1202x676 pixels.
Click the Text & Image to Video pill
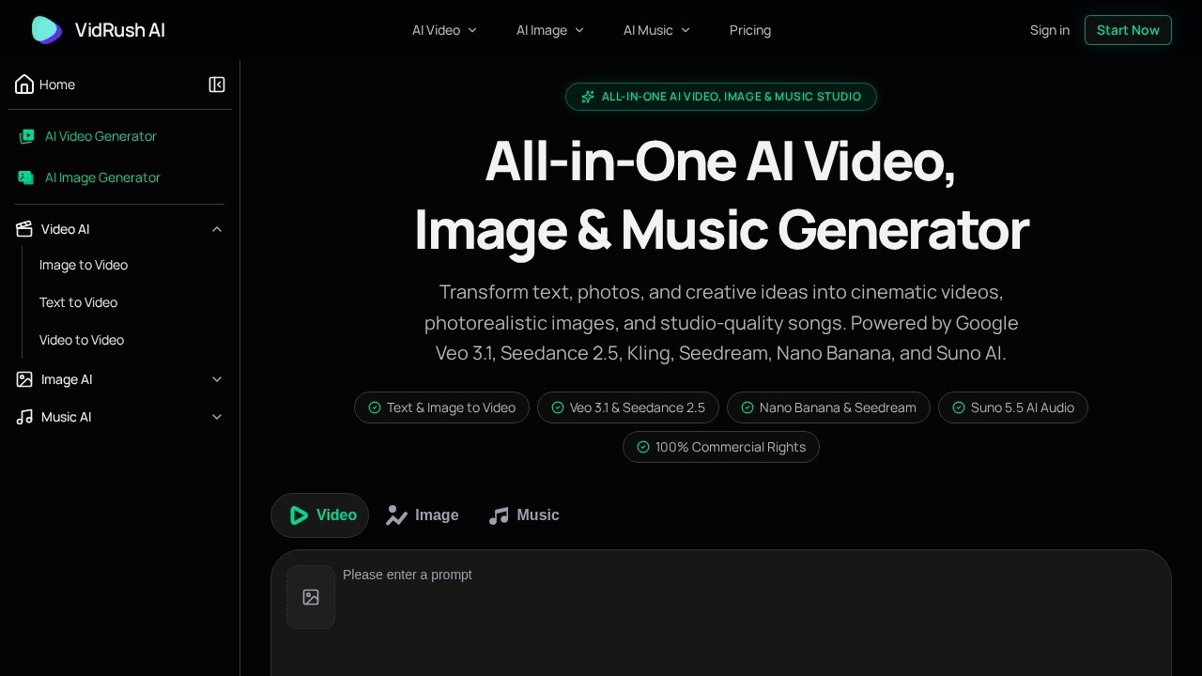441,407
